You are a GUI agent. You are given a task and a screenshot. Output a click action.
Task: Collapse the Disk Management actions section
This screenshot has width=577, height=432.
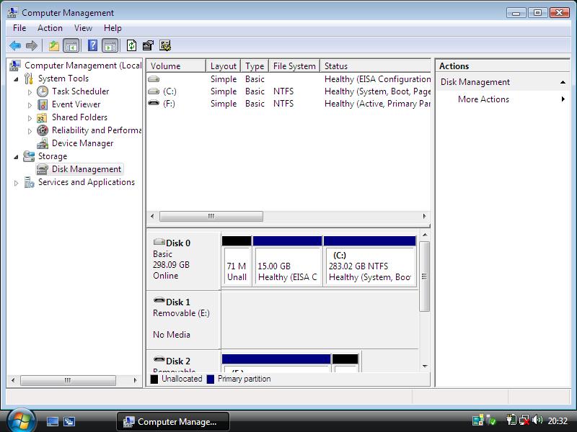[563, 82]
